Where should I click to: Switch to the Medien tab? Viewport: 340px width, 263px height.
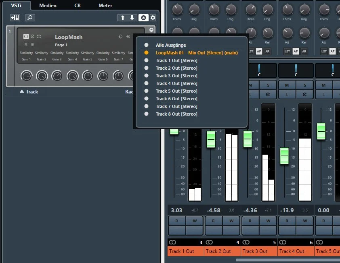point(48,5)
